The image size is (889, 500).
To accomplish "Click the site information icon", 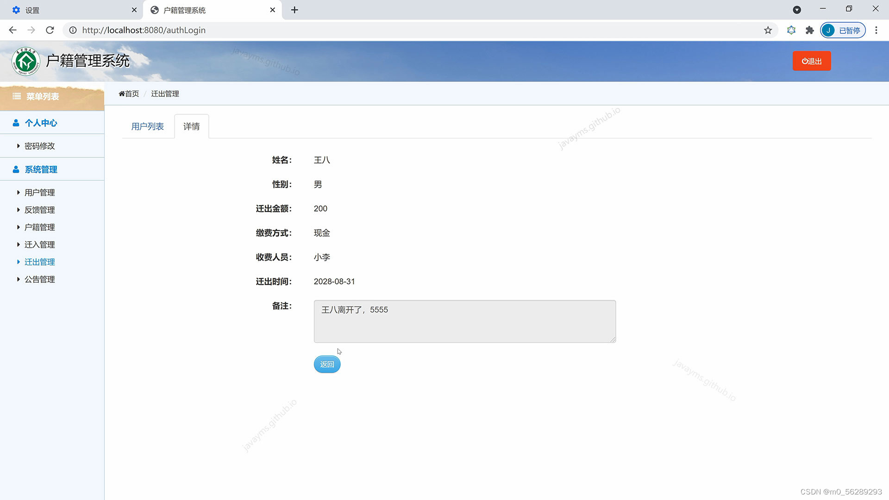I will (73, 30).
